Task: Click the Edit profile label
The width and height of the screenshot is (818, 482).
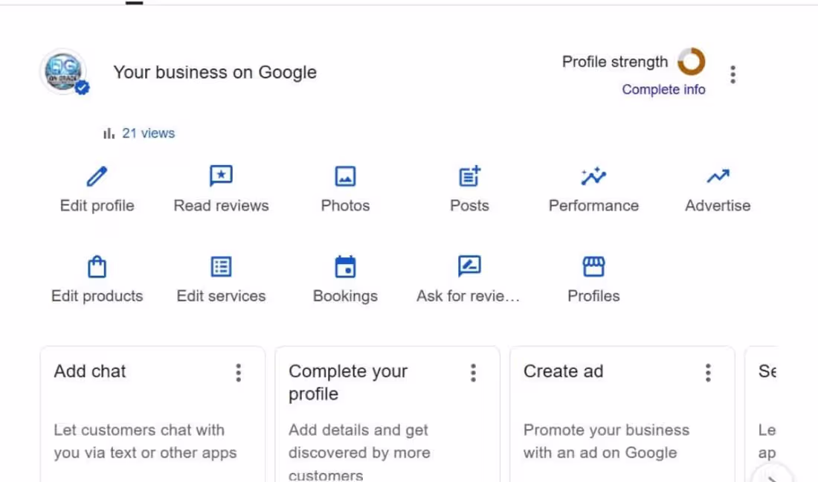Action: coord(97,206)
